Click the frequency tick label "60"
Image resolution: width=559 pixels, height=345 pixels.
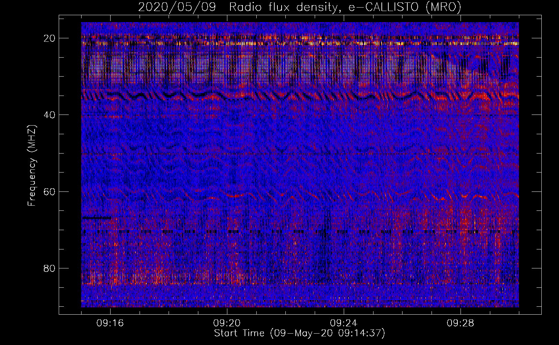pyautogui.click(x=50, y=192)
